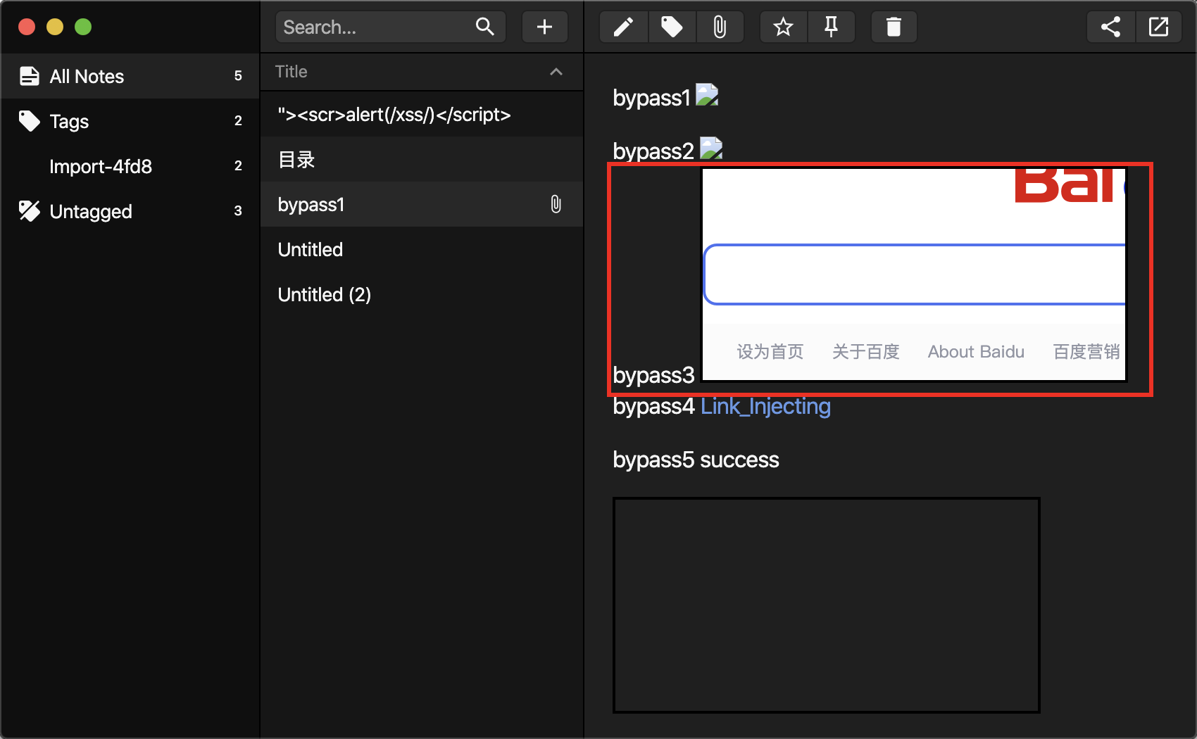This screenshot has height=739, width=1197.
Task: Click inside the Search field
Action: [366, 27]
